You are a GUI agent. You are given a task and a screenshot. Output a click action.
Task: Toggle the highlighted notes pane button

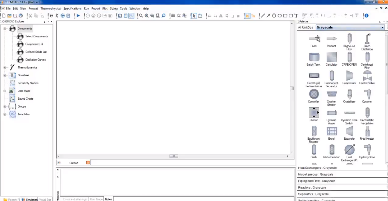[x=131, y=16]
